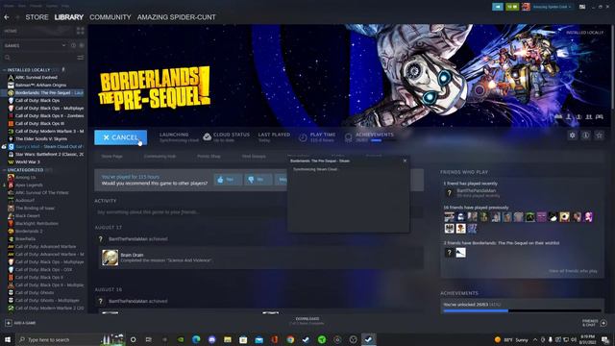The width and height of the screenshot is (615, 346).
Task: Open Microsoft Edge from the taskbar
Action: tap(196, 339)
